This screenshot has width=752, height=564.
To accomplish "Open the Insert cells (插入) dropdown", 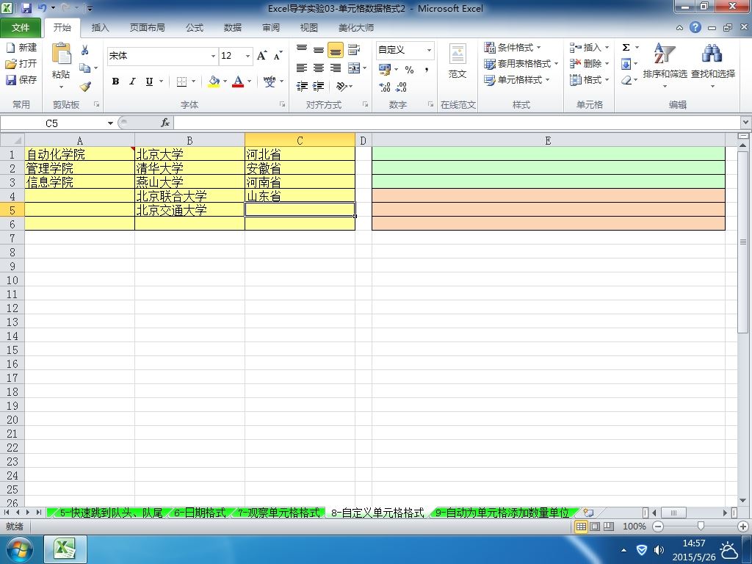I will point(607,48).
